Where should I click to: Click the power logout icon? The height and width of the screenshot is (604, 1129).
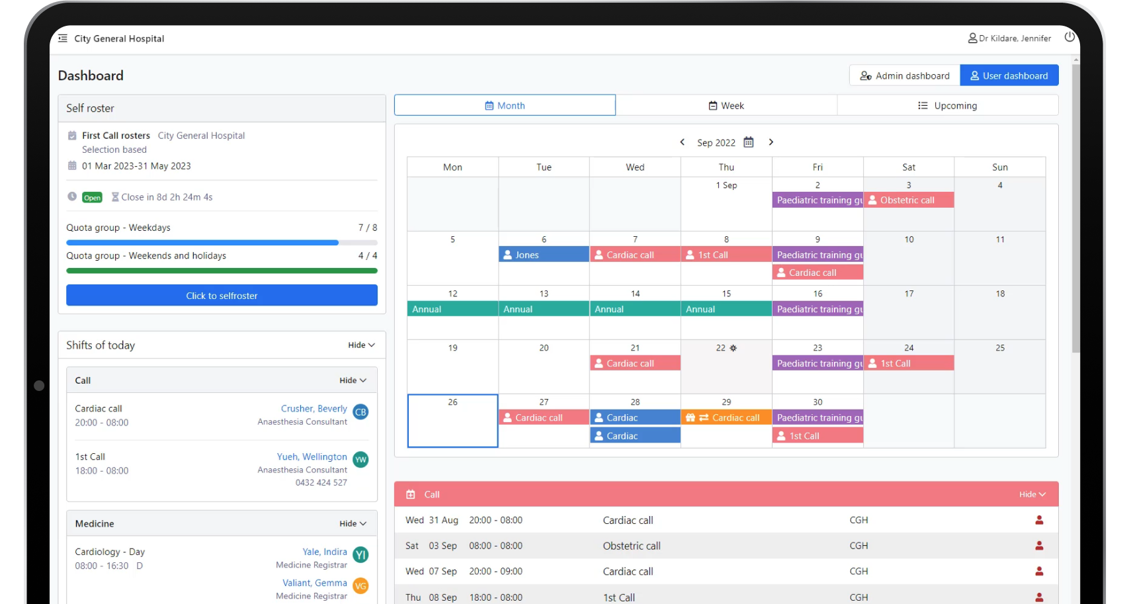coord(1069,37)
